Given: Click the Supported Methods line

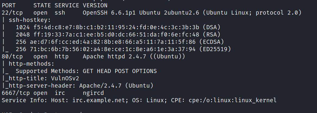Looking at the screenshot, I should click(x=86, y=71).
